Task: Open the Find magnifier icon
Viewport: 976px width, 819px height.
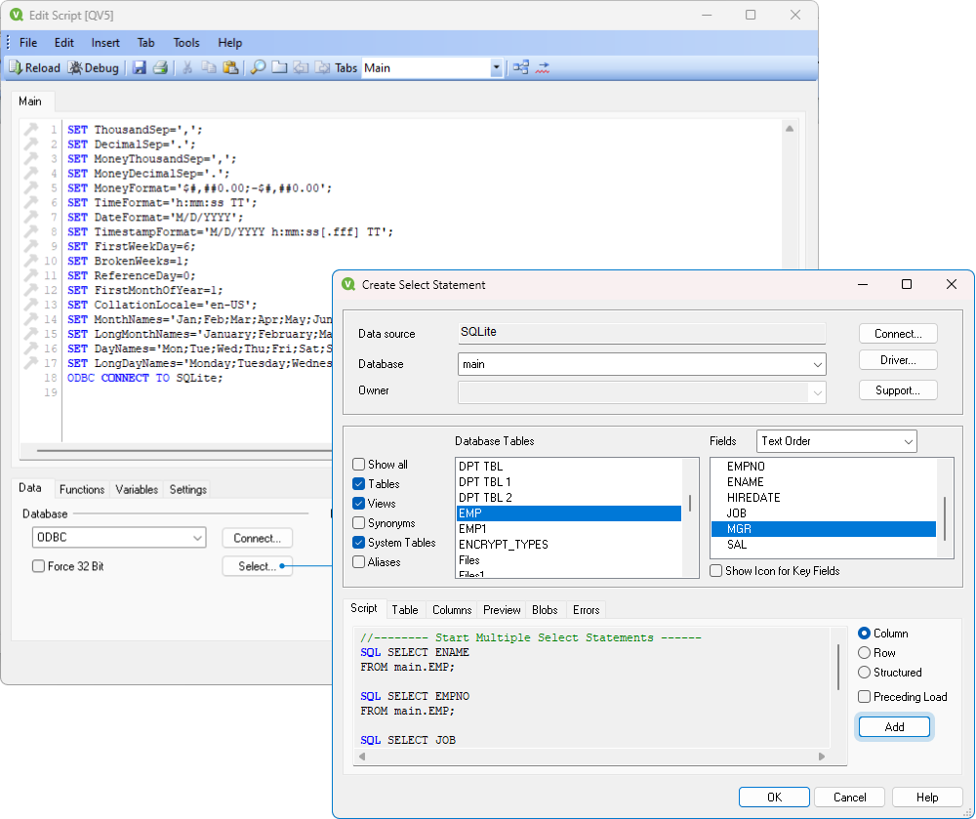Action: pyautogui.click(x=257, y=67)
